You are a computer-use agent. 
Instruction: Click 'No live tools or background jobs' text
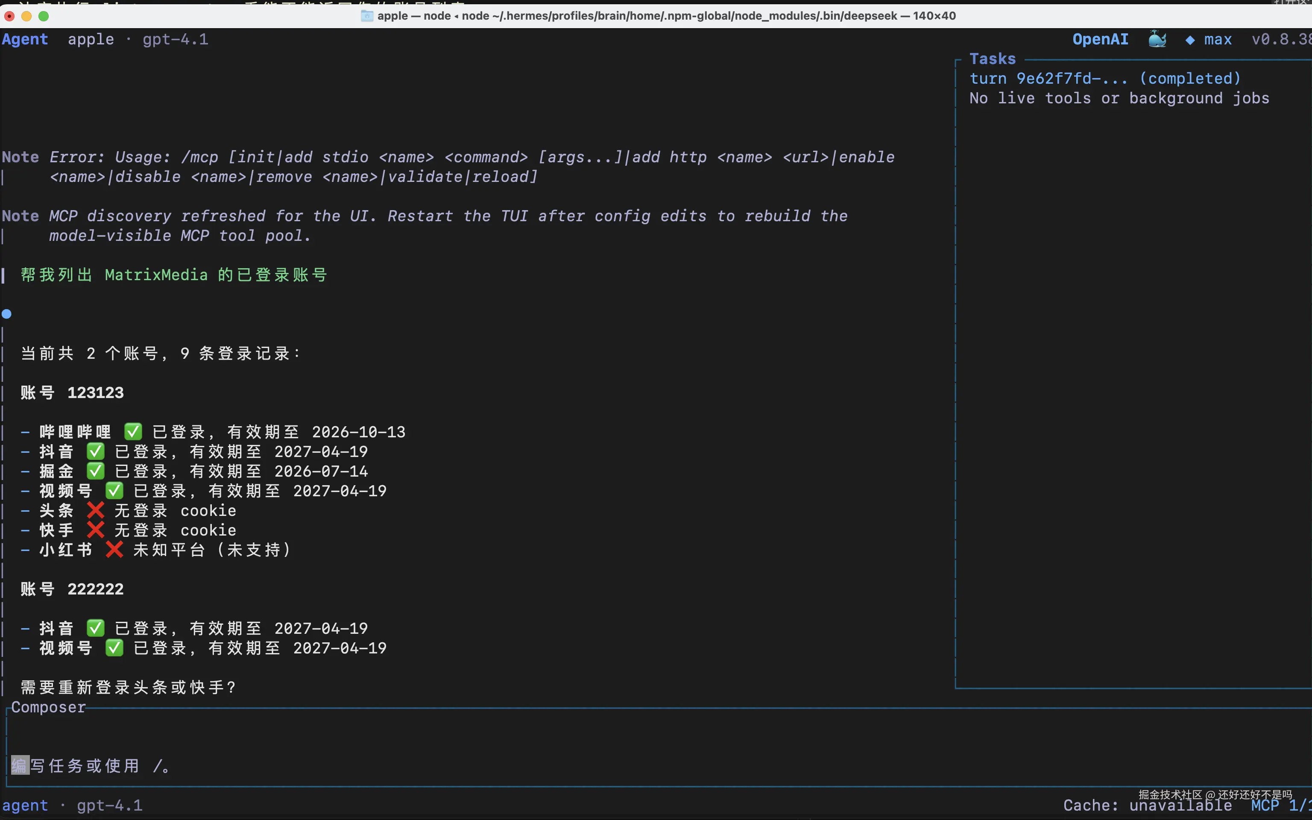pyautogui.click(x=1119, y=98)
